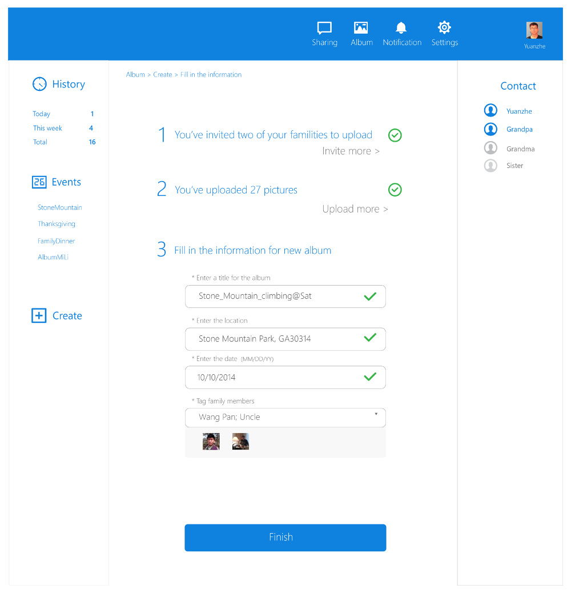Click the green checkmark beside step 1
Screen dimensions: 571x593
pyautogui.click(x=395, y=135)
